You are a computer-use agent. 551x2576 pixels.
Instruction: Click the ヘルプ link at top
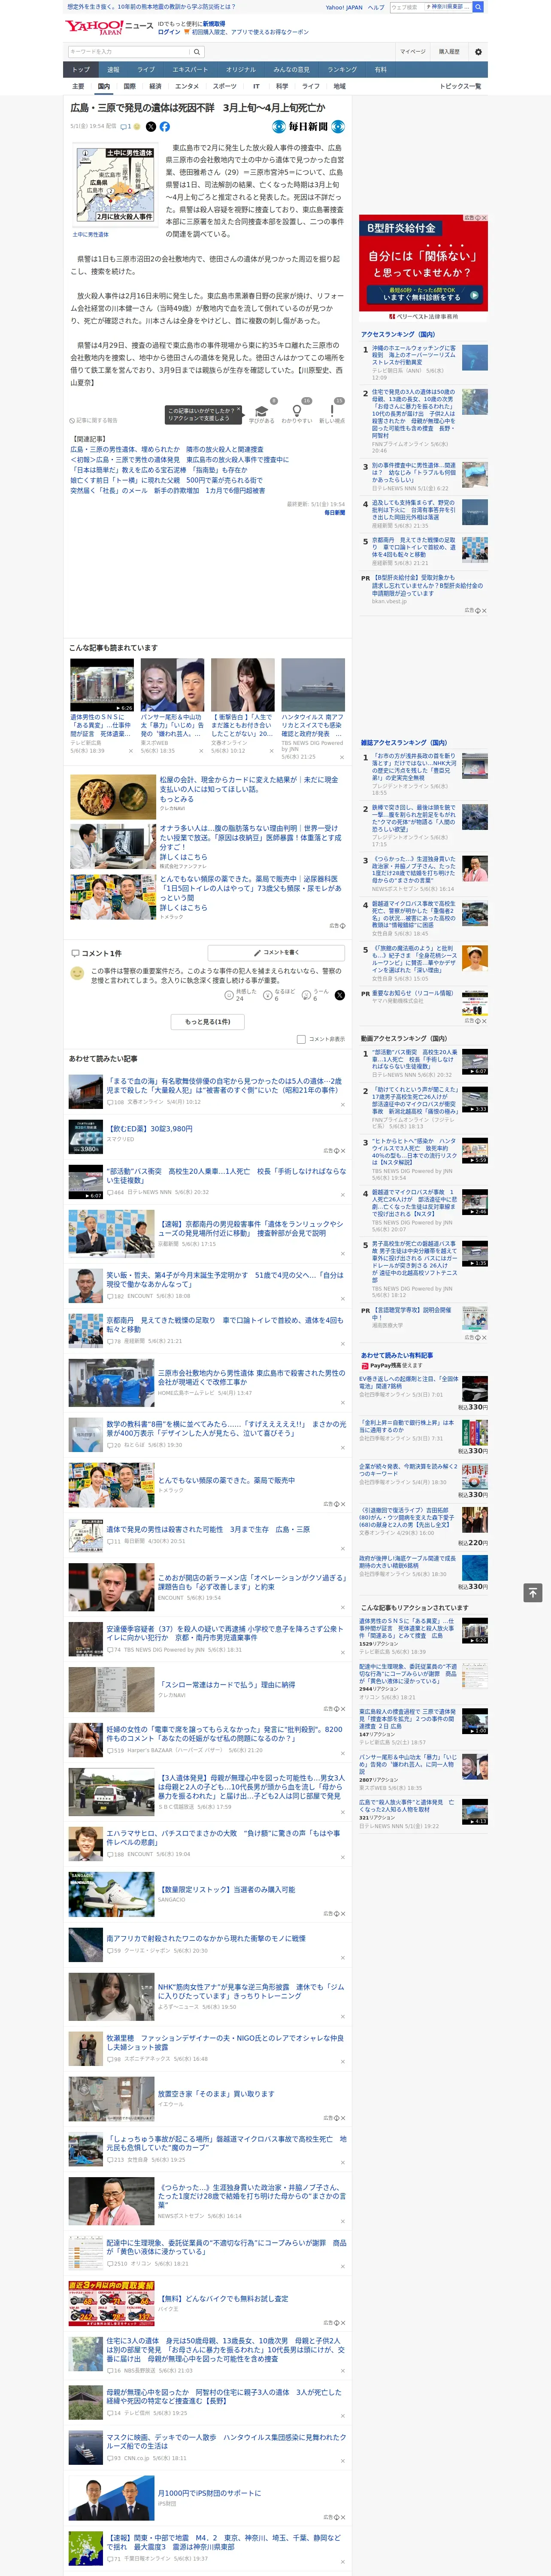point(376,7)
